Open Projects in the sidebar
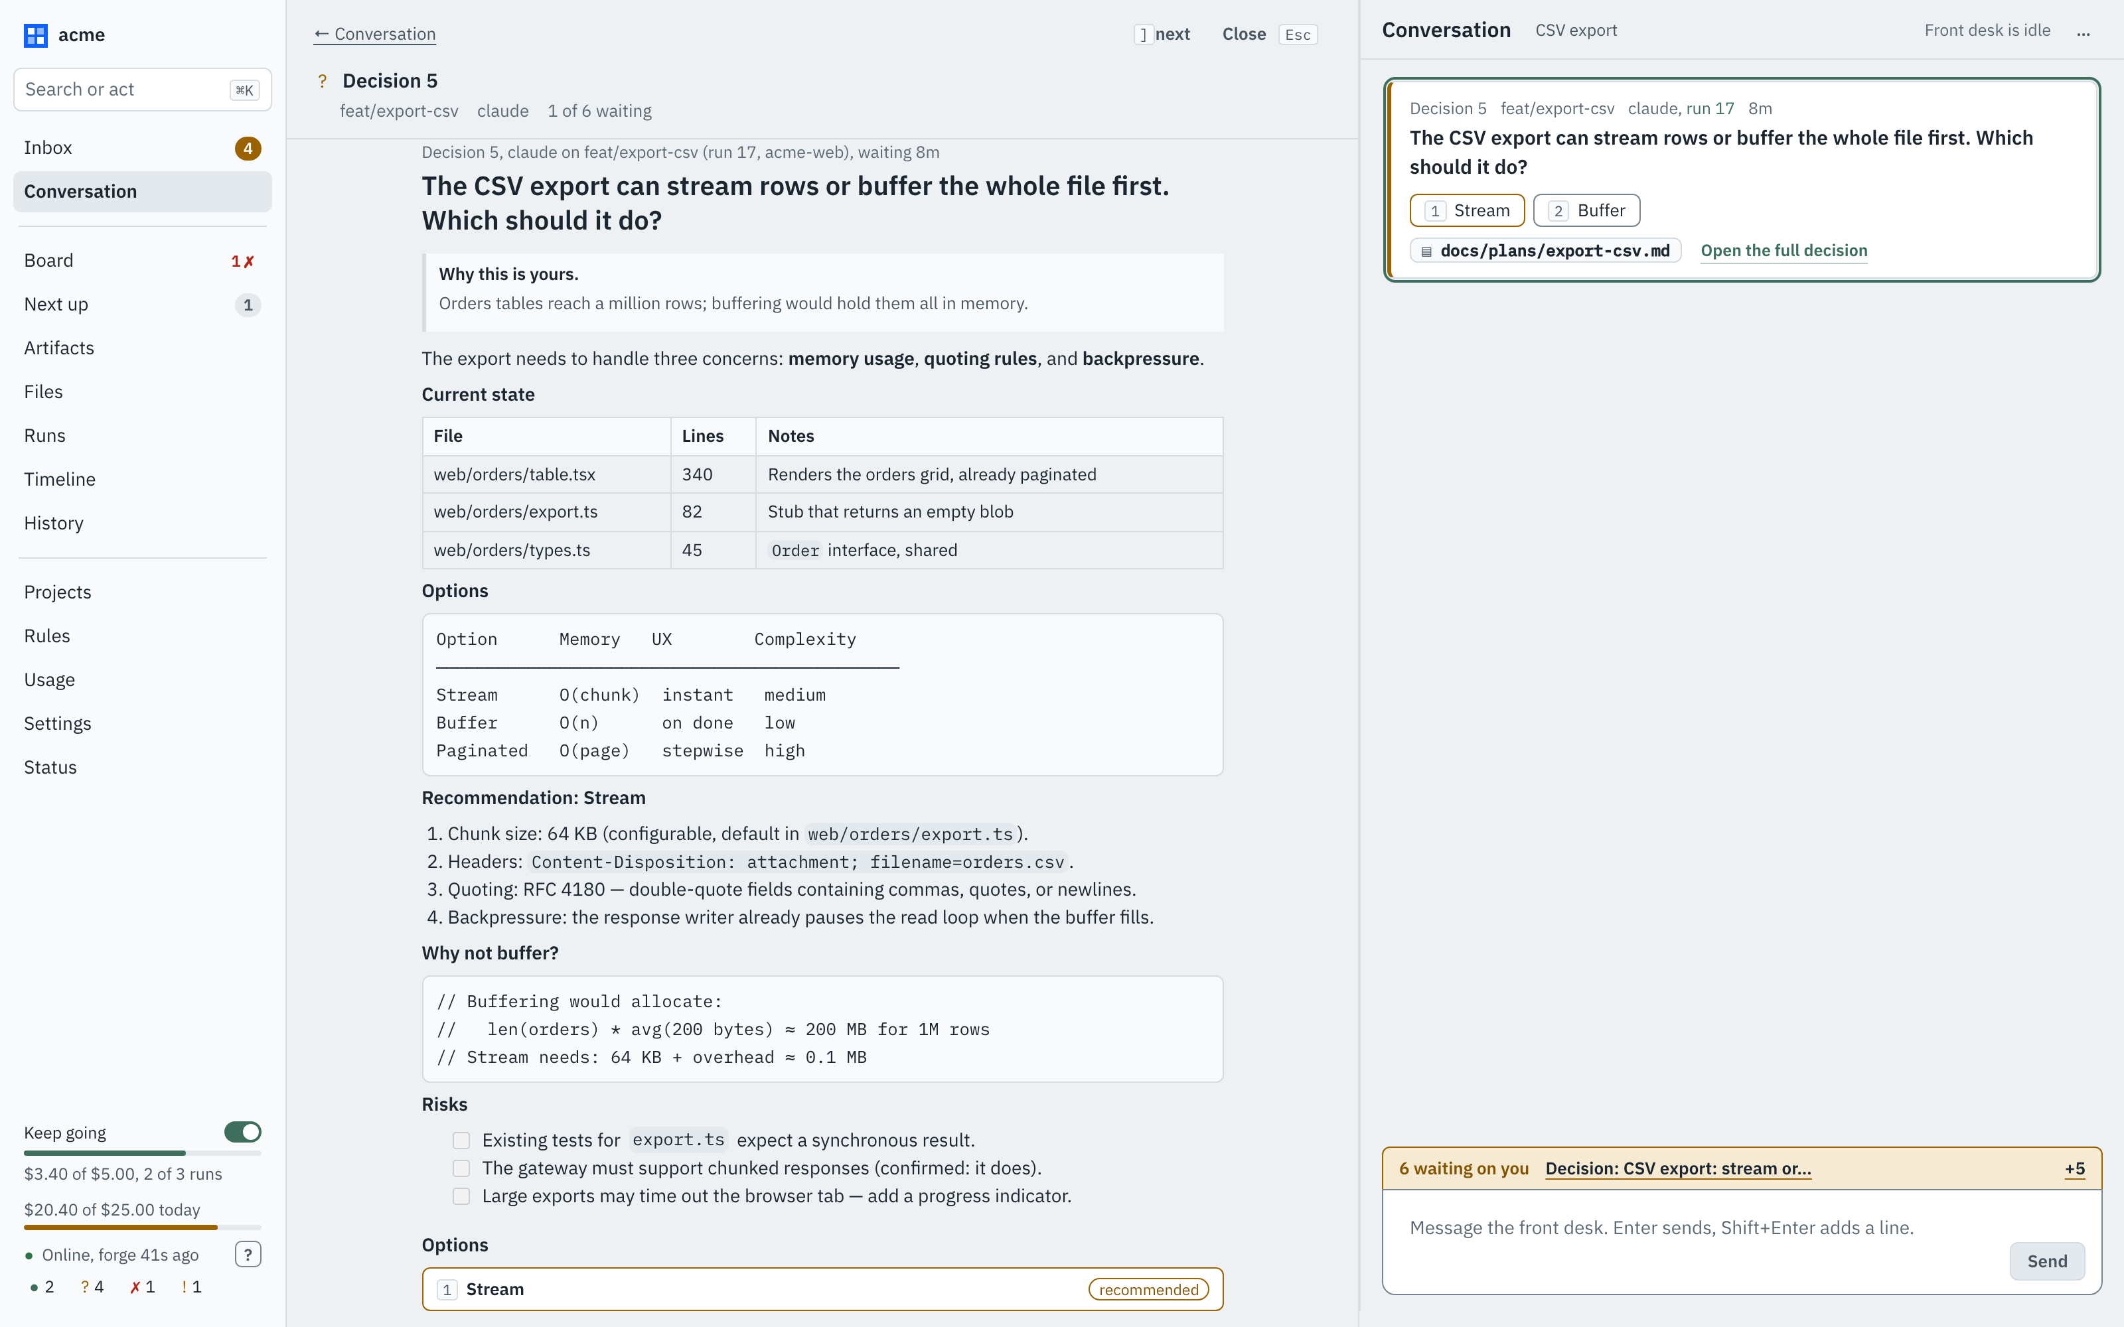The height and width of the screenshot is (1327, 2124). coord(142,593)
